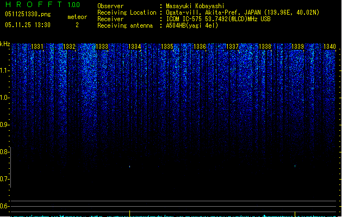Click the Receiving antenna field label
This screenshot has width=342, height=217.
click(x=125, y=25)
